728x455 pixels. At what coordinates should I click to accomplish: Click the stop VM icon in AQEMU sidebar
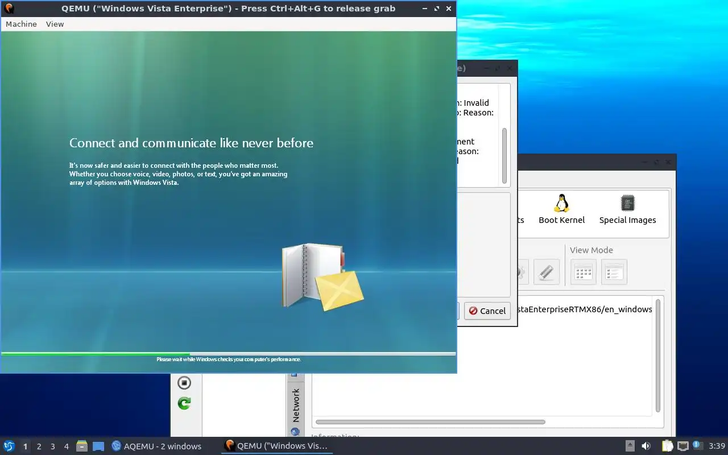coord(184,382)
